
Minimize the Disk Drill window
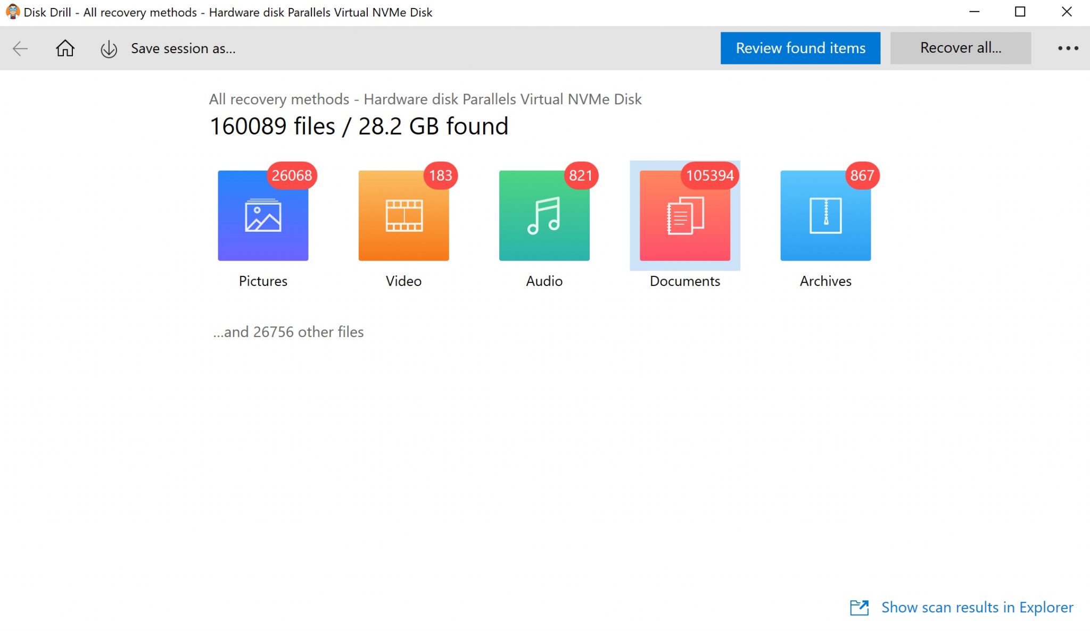[x=974, y=12]
